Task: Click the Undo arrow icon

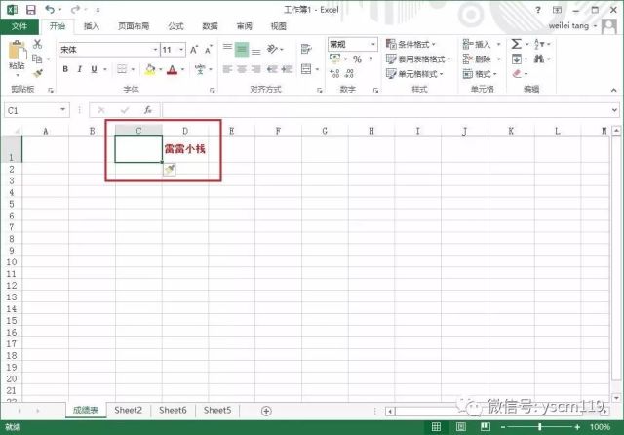Action: click(50, 9)
